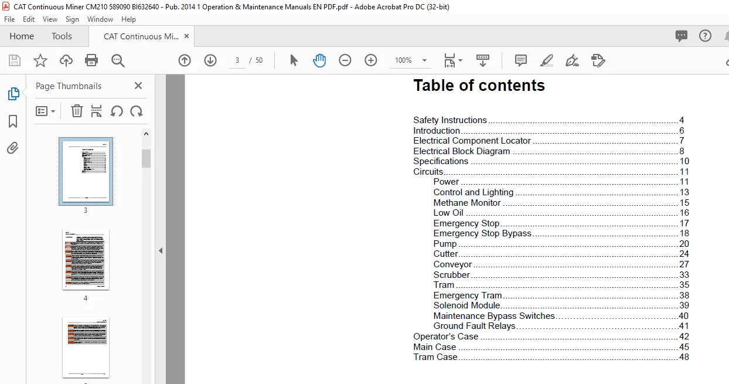Screen dimensions: 729x384
Task: Click the thumbnails panel scrollbar handle
Action: [x=147, y=158]
